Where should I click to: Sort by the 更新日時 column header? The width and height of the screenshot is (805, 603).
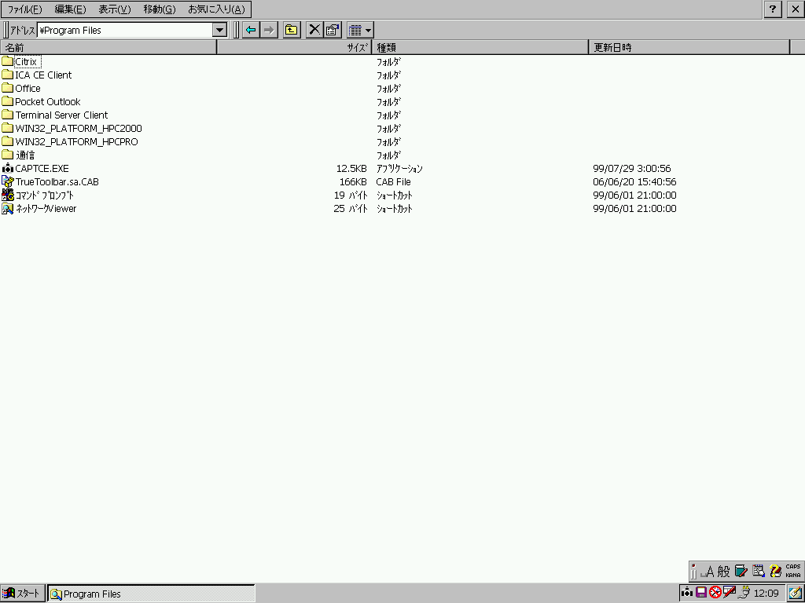pos(689,47)
